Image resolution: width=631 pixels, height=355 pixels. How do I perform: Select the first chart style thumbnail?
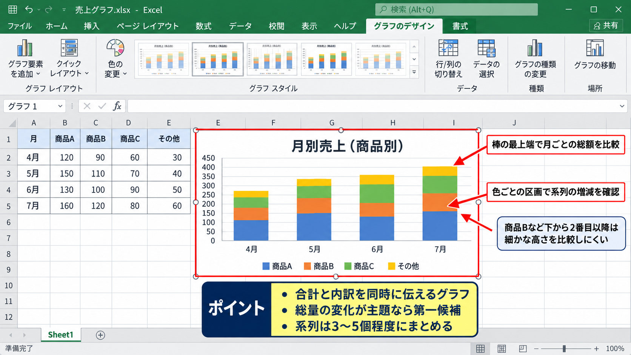(163, 59)
